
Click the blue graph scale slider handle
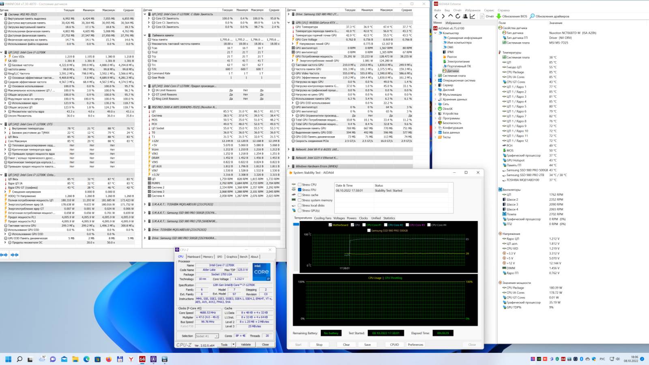296,224
